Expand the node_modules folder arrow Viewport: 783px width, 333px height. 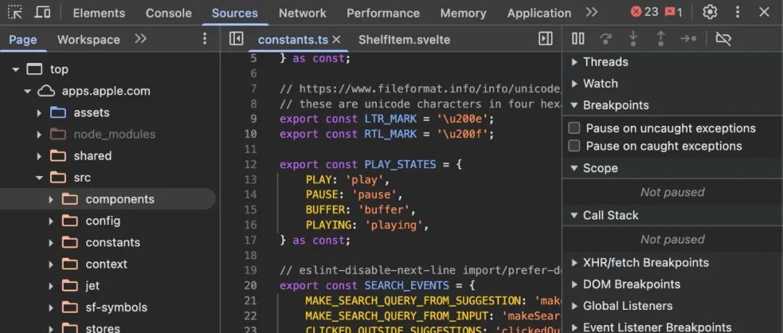tap(39, 134)
